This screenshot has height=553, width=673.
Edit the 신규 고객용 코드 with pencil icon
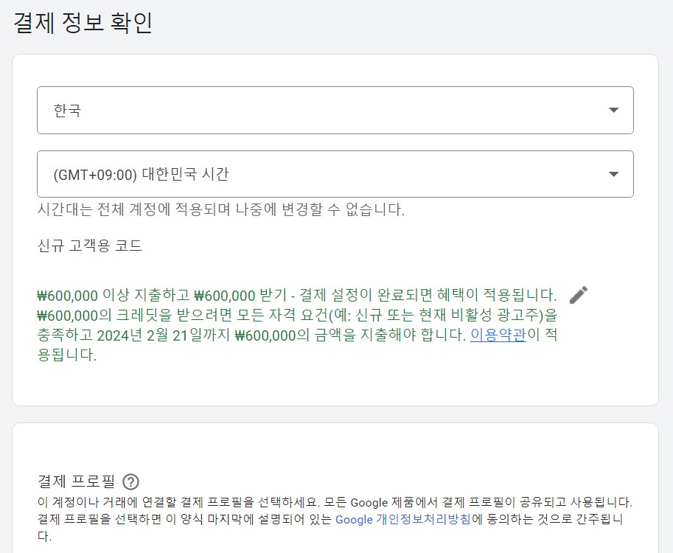[x=578, y=295]
